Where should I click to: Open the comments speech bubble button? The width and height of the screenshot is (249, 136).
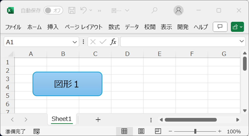coord(220,27)
